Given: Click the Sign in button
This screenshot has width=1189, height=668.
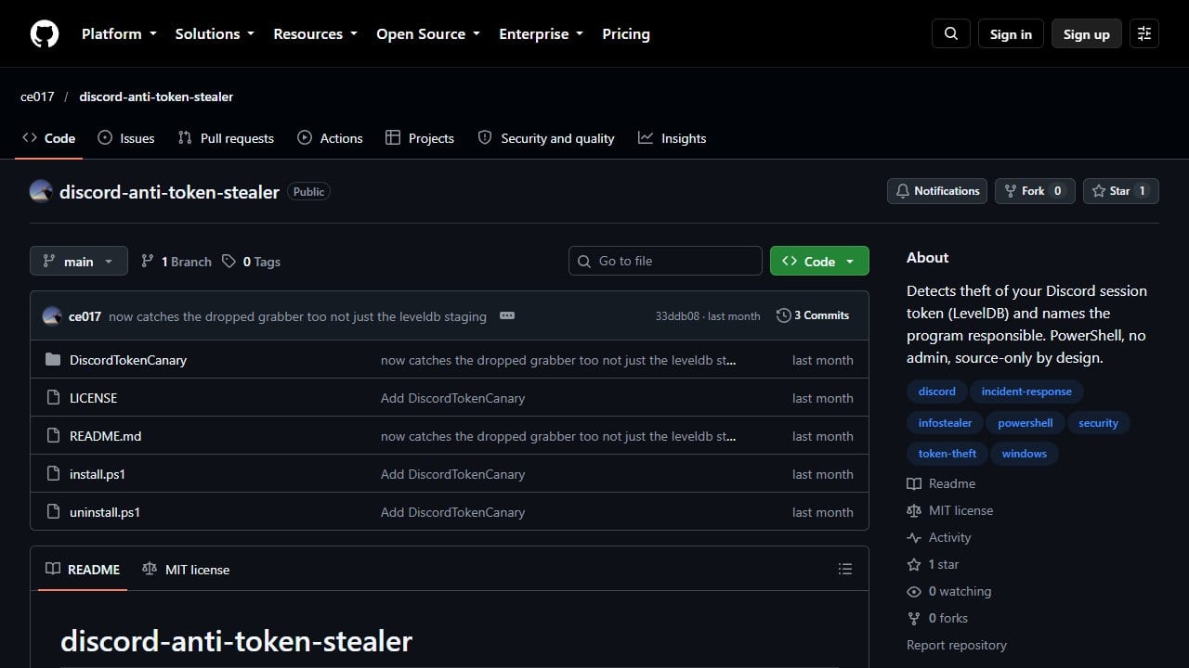Looking at the screenshot, I should pos(1011,33).
